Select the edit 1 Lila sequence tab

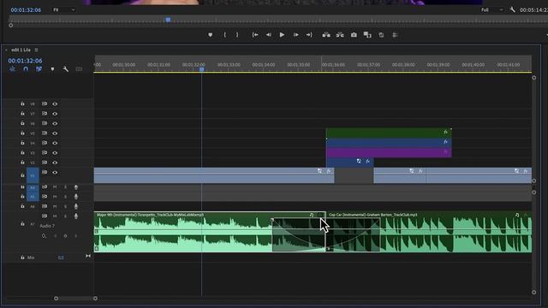pos(21,50)
